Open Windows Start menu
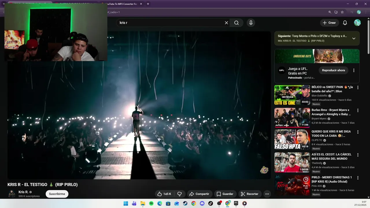The image size is (370, 208). pyautogui.click(x=126, y=203)
